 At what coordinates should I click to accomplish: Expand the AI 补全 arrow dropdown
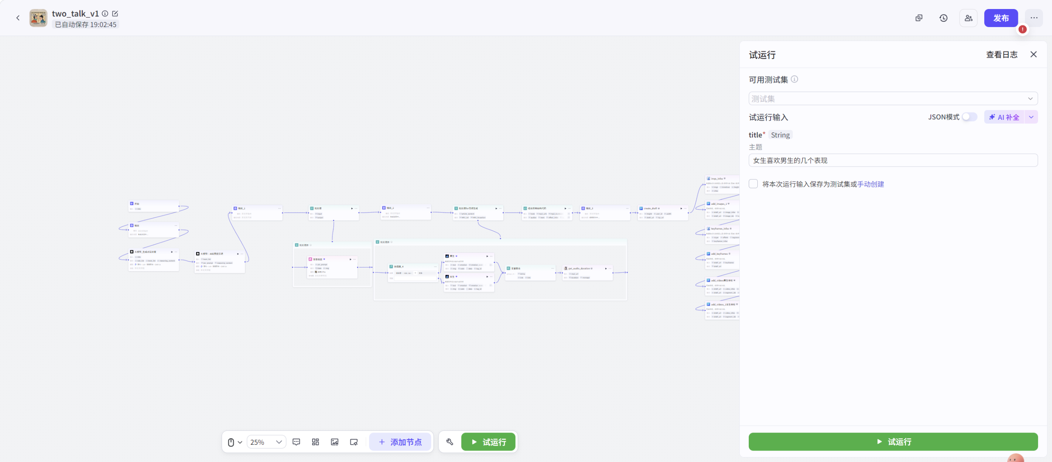point(1031,117)
